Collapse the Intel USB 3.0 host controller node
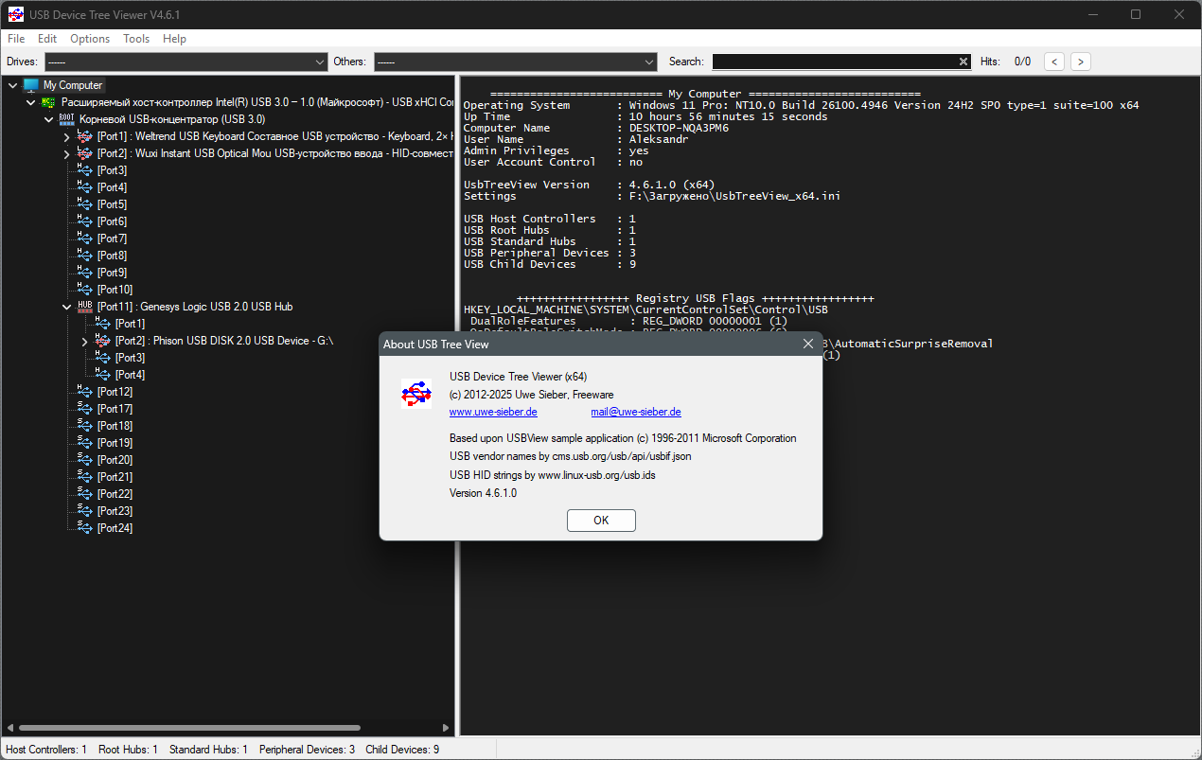 [x=31, y=102]
